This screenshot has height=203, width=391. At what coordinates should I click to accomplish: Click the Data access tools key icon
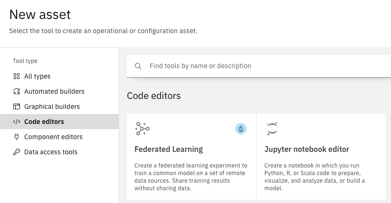[17, 152]
